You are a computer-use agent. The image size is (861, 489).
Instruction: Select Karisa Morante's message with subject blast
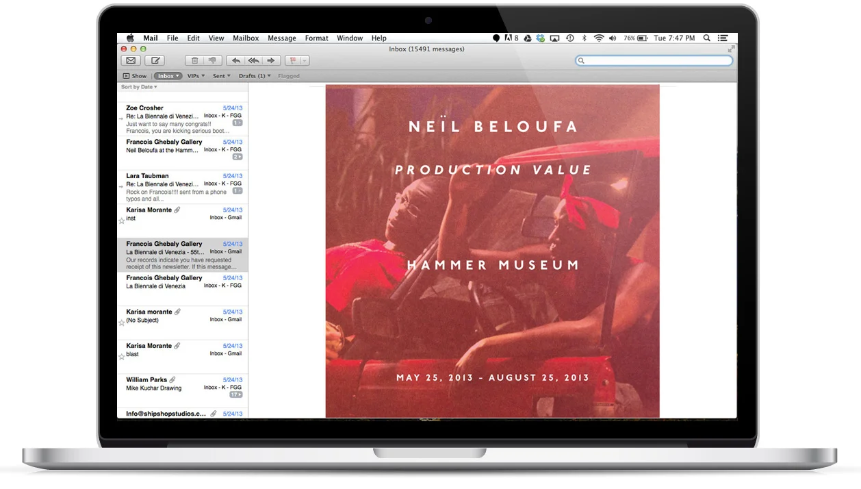tap(183, 357)
